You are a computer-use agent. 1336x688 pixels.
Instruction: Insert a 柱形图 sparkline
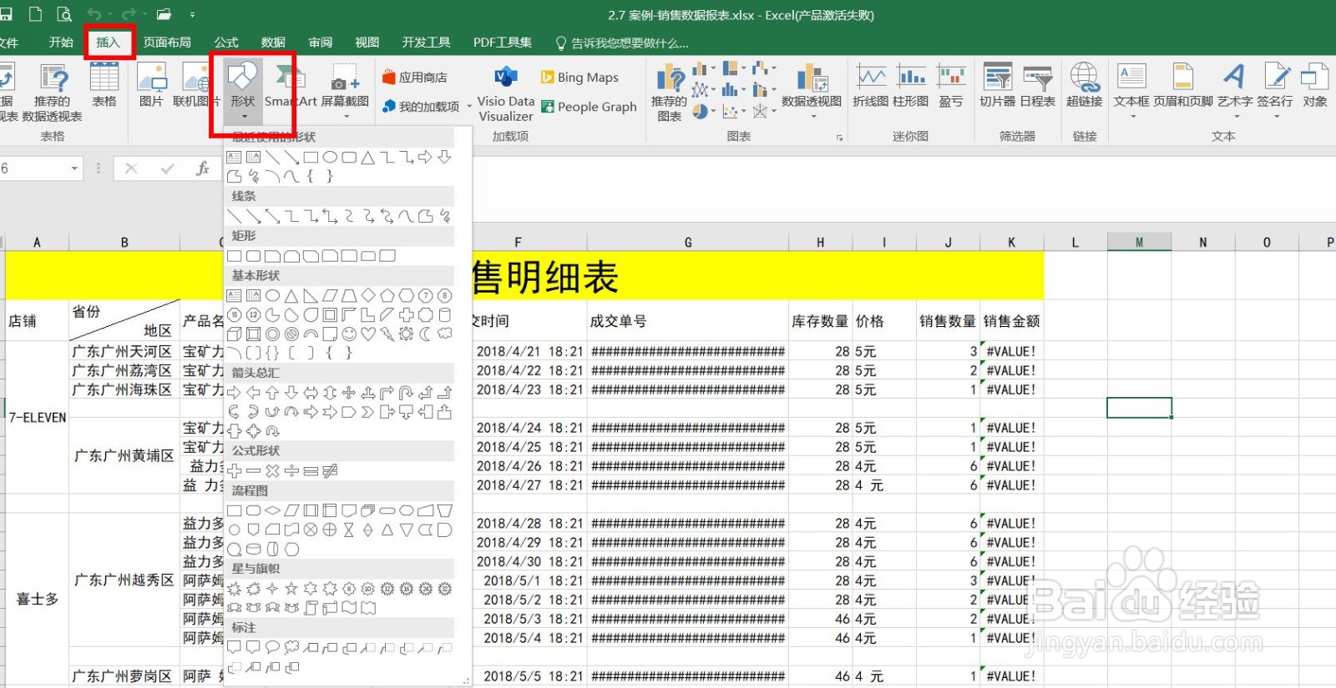click(911, 87)
